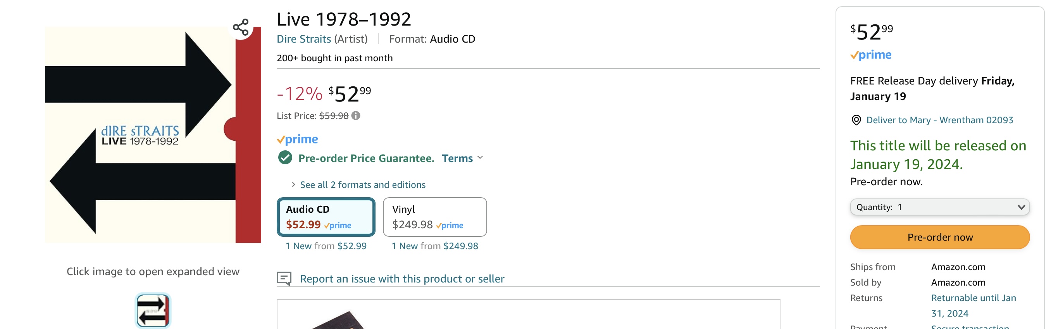The height and width of the screenshot is (329, 1051).
Task: Click the Prime logo in buy box
Action: [x=871, y=55]
